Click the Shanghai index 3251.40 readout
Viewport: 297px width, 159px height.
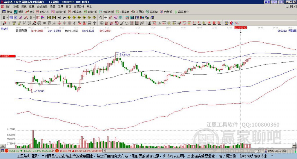(x=15, y=151)
